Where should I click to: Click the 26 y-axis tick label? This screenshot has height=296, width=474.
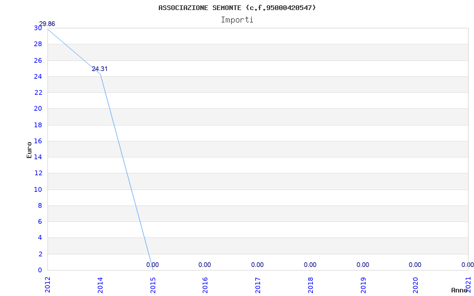click(x=38, y=60)
